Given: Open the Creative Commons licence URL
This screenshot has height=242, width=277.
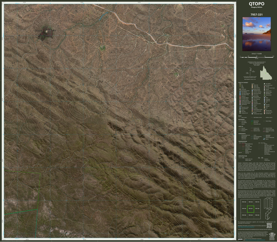Looking at the screenshot, I should coord(255,240).
